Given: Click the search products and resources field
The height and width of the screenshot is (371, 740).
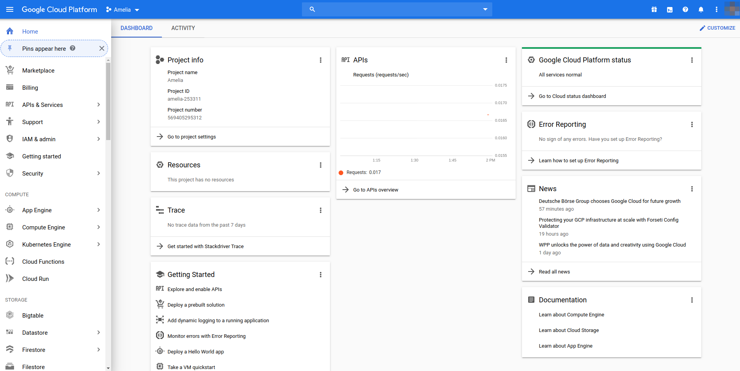Looking at the screenshot, I should [397, 9].
